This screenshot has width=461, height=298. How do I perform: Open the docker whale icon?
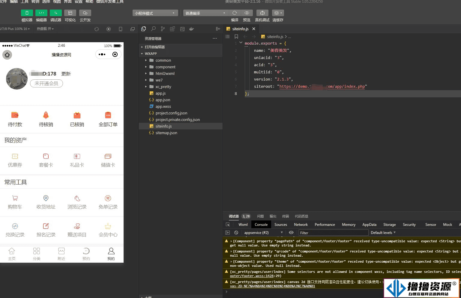coord(192,29)
